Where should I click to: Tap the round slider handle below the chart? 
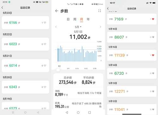(58, 70)
